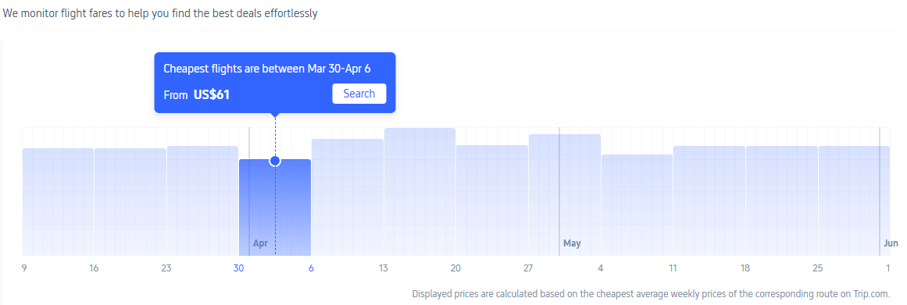The height and width of the screenshot is (305, 907).
Task: Select the price bar for Apr 20-27
Action: (x=492, y=200)
